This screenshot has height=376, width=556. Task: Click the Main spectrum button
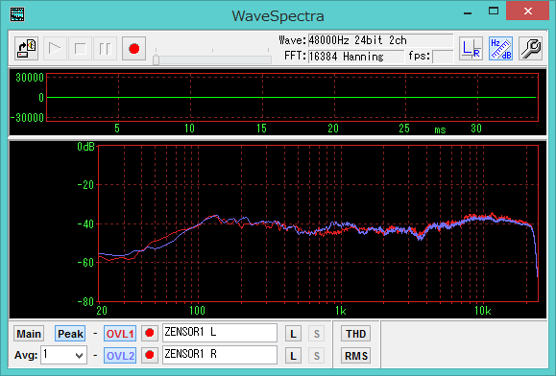[x=29, y=334]
